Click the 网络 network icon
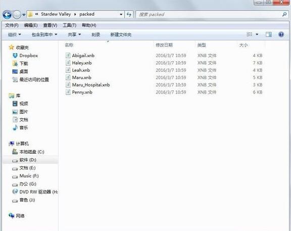This screenshot has width=291, height=231. pos(11,215)
